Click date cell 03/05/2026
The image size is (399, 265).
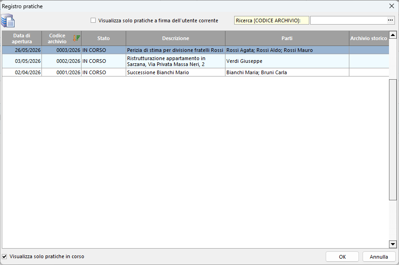coord(22,61)
